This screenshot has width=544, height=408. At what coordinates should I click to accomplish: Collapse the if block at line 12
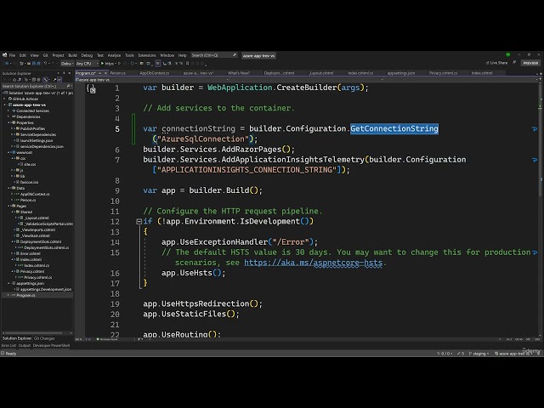[139, 221]
